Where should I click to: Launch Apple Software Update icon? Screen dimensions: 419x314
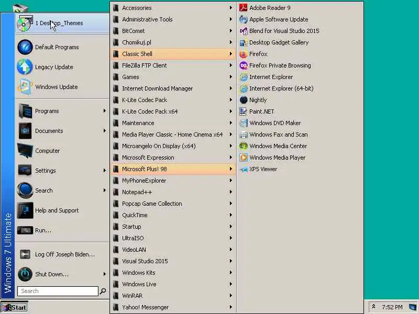tap(243, 19)
